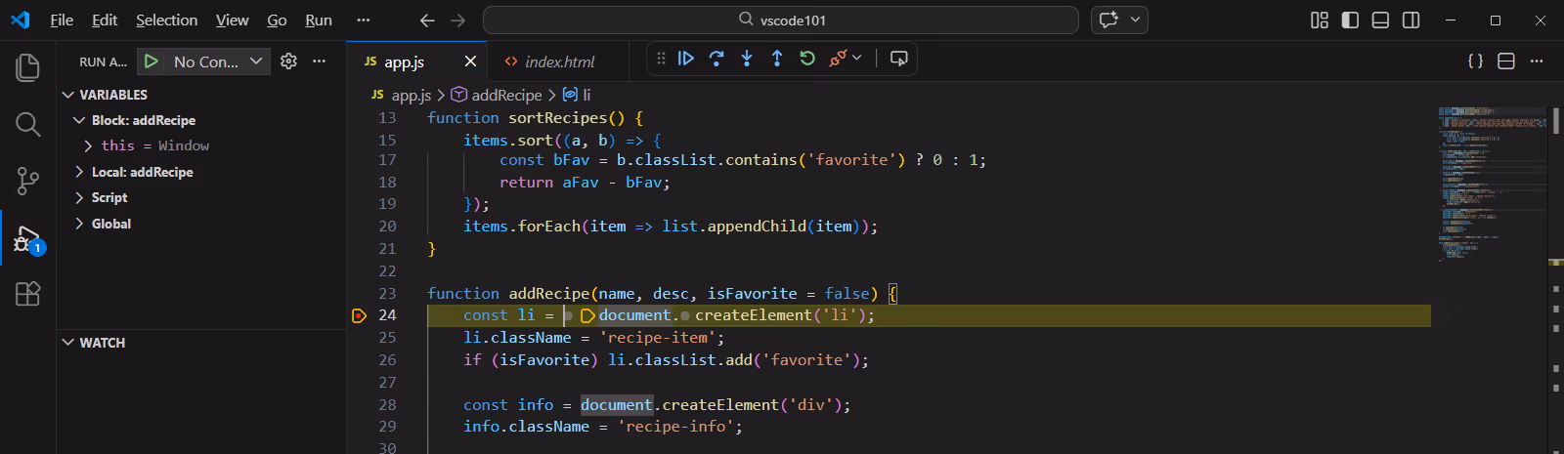Step over the current line
This screenshot has width=1564, height=454.
pyautogui.click(x=717, y=59)
